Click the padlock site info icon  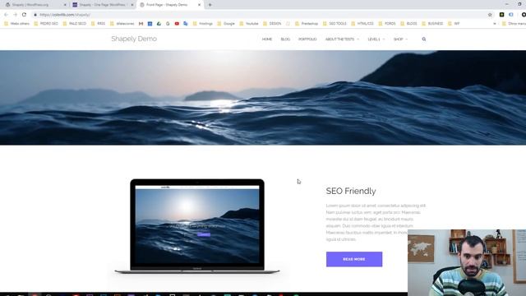pos(35,15)
